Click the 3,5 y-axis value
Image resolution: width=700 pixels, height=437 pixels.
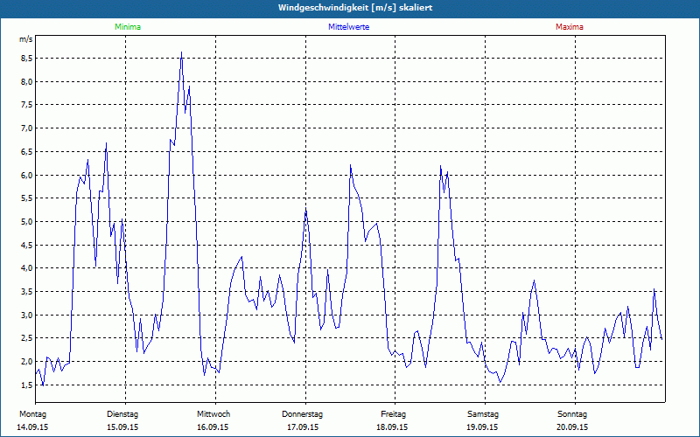click(25, 292)
